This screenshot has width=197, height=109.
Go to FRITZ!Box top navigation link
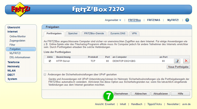pyautogui.click(x=134, y=20)
